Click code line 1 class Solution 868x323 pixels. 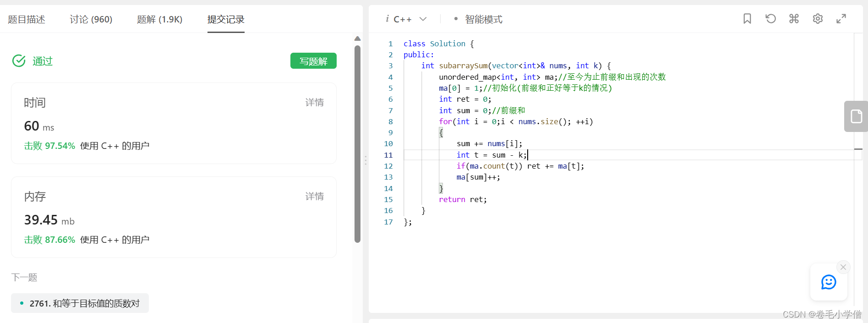click(x=438, y=44)
